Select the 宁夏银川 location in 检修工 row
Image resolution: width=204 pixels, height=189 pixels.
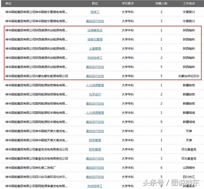[189, 12]
